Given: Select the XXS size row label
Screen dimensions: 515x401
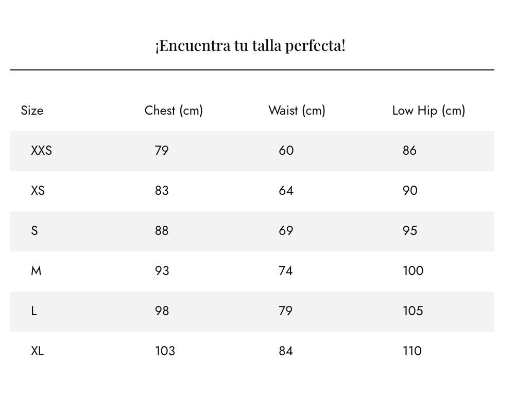Looking at the screenshot, I should tap(41, 151).
